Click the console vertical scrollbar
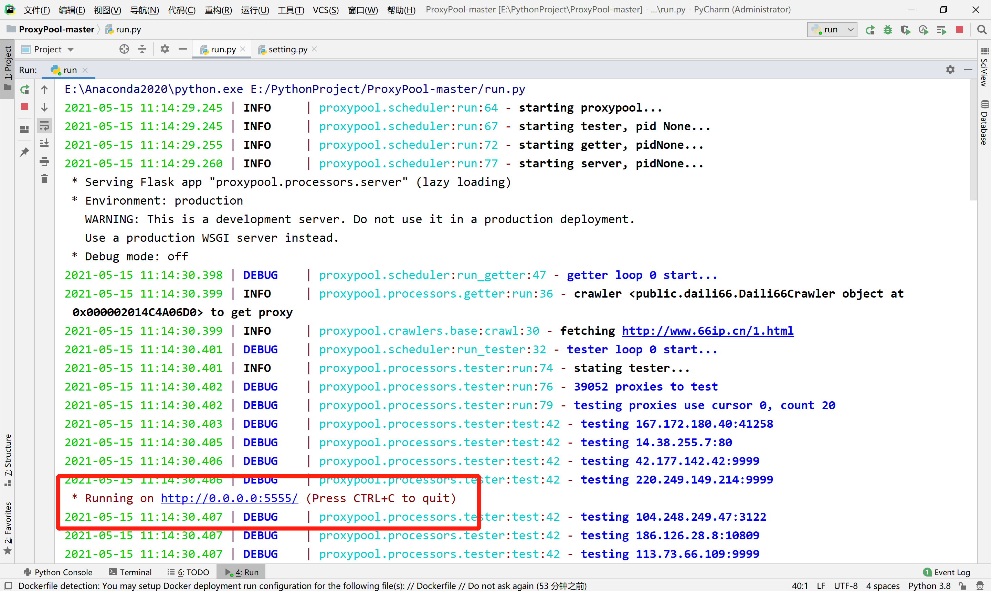 coord(973,139)
